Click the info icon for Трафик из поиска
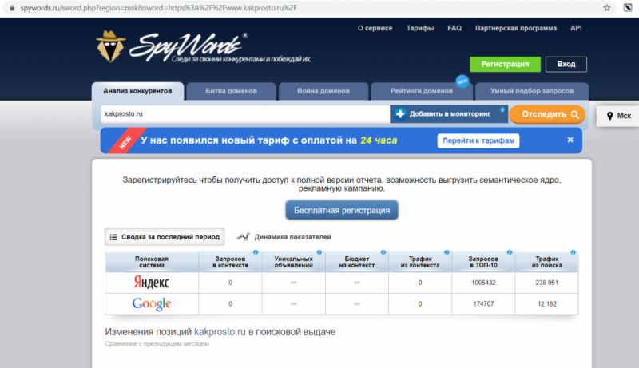 (x=573, y=252)
